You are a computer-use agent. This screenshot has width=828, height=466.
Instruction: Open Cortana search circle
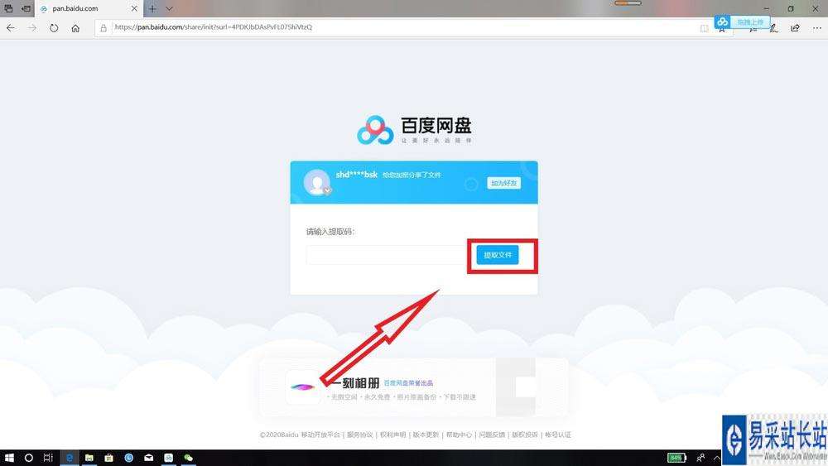pyautogui.click(x=28, y=458)
